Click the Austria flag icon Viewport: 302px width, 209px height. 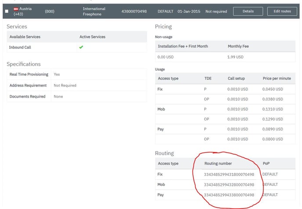16,9
